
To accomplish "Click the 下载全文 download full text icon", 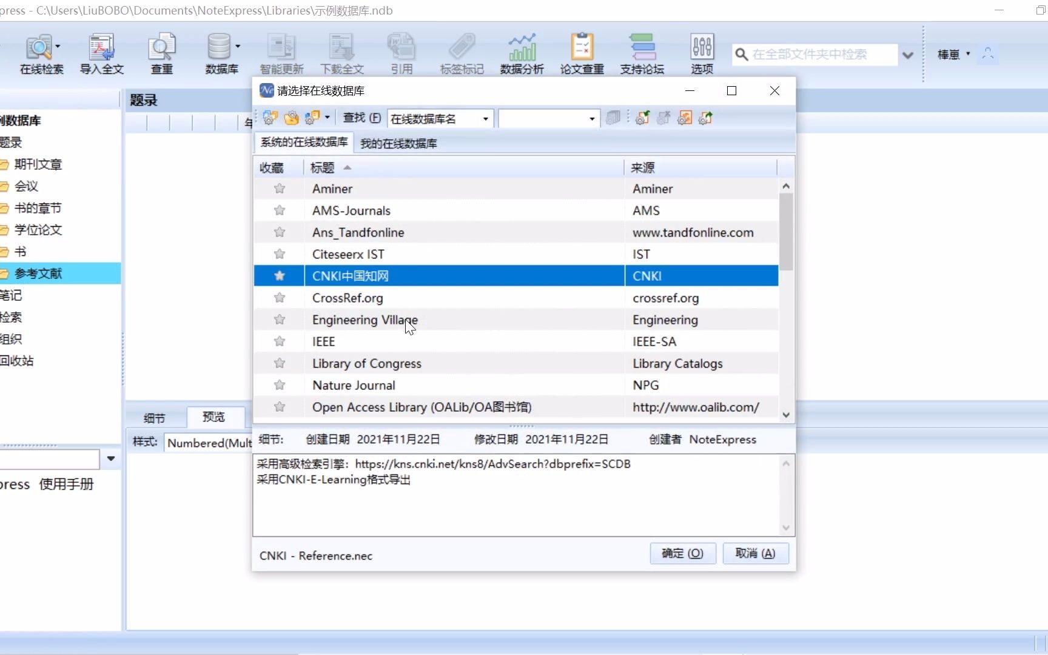I will [x=342, y=53].
